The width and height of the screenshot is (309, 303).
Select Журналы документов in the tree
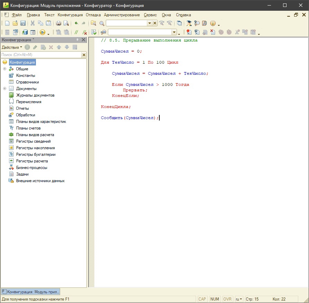(x=35, y=95)
